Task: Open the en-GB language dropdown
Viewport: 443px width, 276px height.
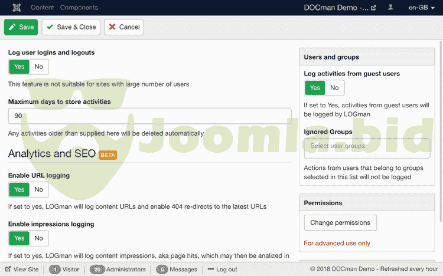Action: [x=421, y=8]
